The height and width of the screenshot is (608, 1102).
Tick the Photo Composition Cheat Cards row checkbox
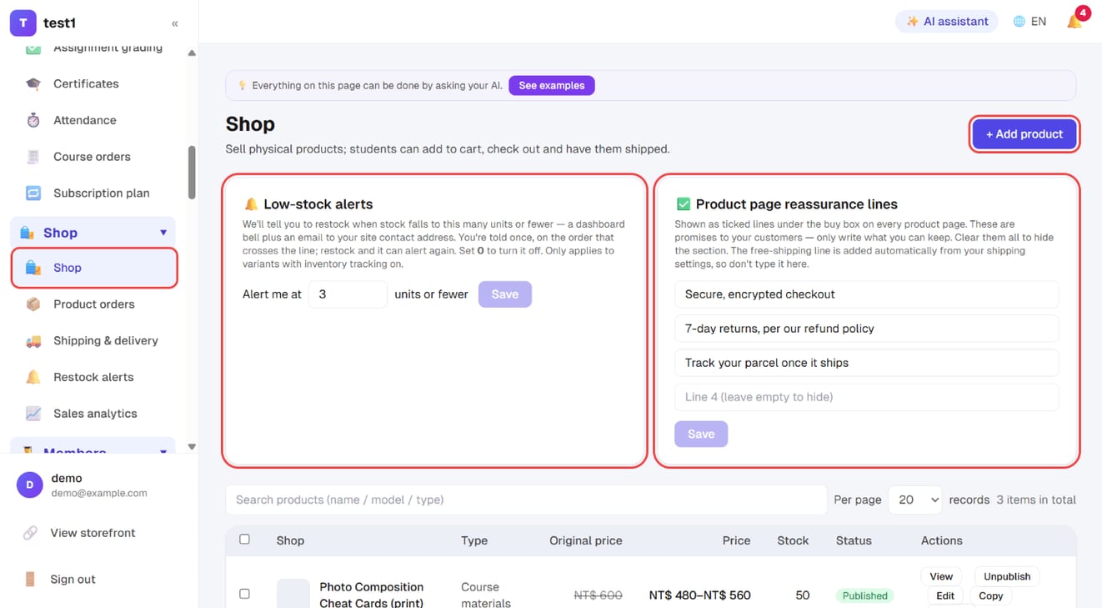coord(244,594)
